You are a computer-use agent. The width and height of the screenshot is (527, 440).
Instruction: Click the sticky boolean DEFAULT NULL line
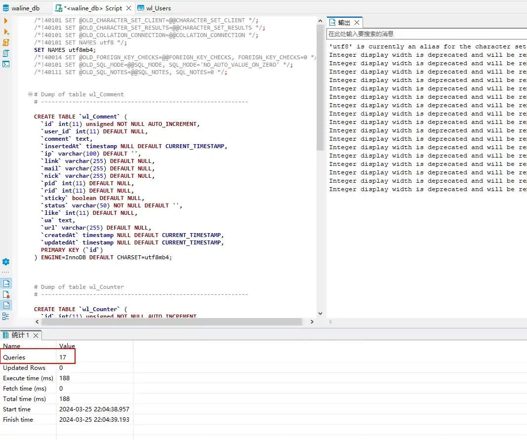tap(92, 198)
